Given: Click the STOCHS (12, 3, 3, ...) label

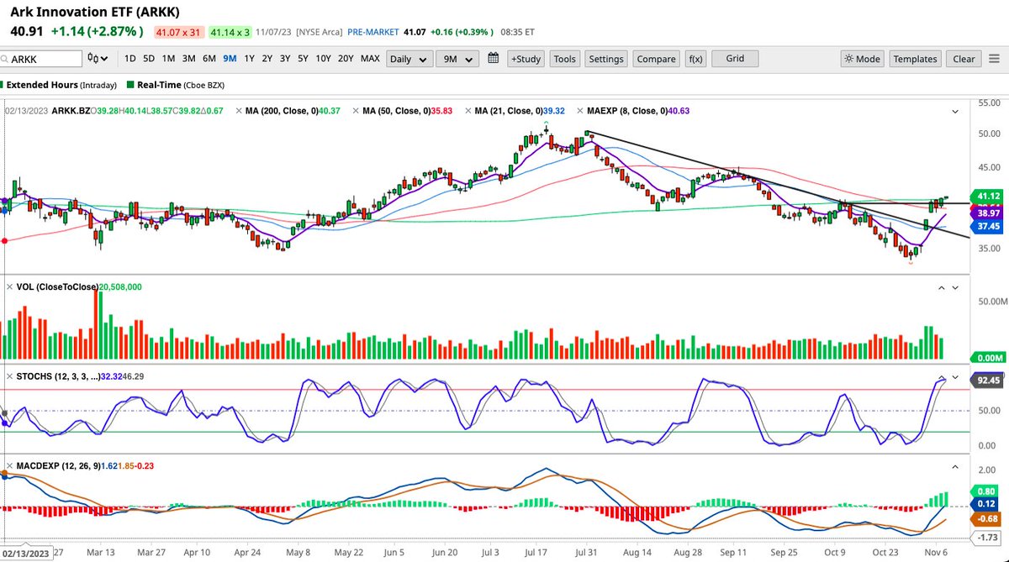Looking at the screenshot, I should pyautogui.click(x=58, y=377).
